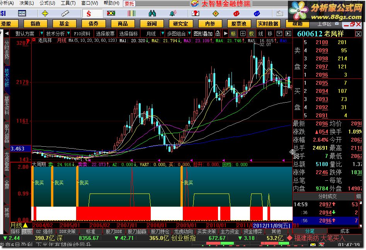Image resolution: width=366 pixels, height=250 pixels.
Task: Open the 工具(T) menu
Action: [x=68, y=3]
